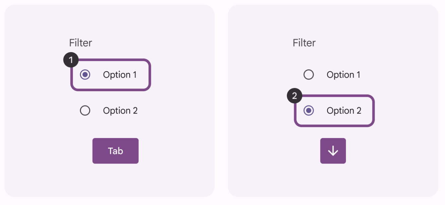
Task: Select the unchecked Option 2 radio in left card
Action: (x=85, y=110)
